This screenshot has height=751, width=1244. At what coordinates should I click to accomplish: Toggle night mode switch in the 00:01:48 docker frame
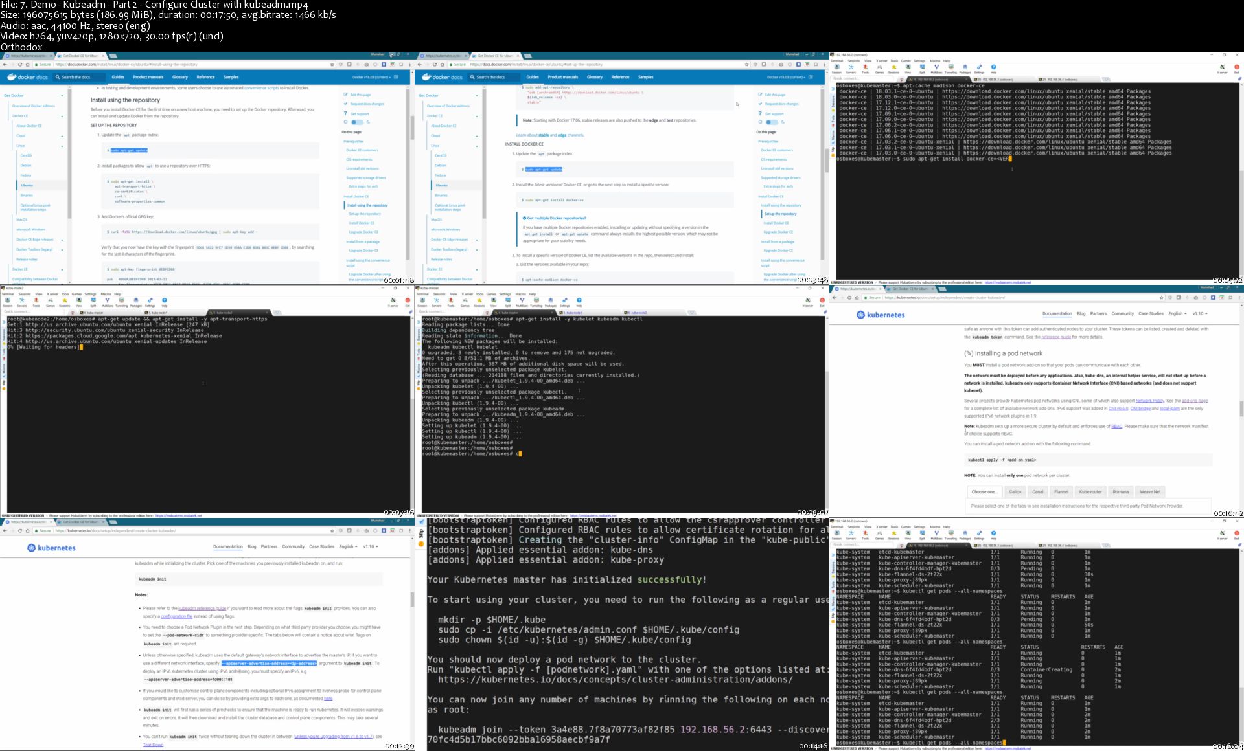coord(357,122)
